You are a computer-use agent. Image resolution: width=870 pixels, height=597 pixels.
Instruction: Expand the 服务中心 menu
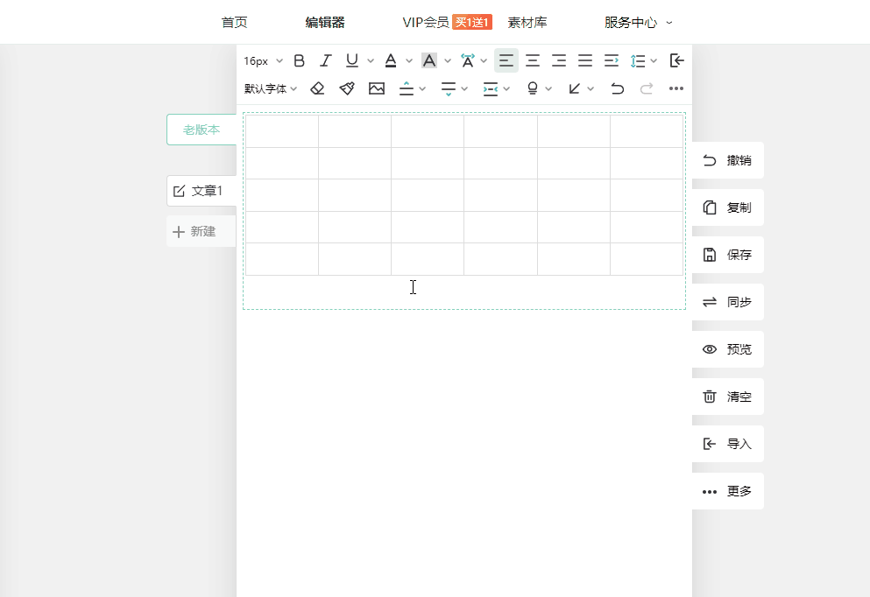click(x=638, y=22)
